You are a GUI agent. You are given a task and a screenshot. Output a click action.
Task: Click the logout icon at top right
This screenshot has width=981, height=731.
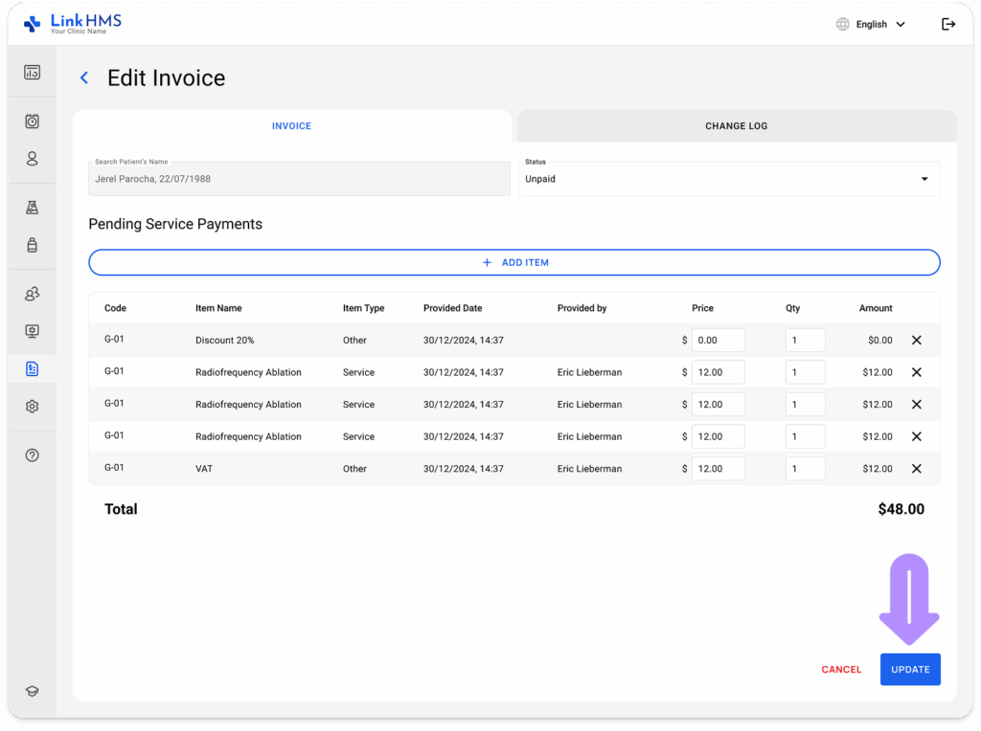948,24
